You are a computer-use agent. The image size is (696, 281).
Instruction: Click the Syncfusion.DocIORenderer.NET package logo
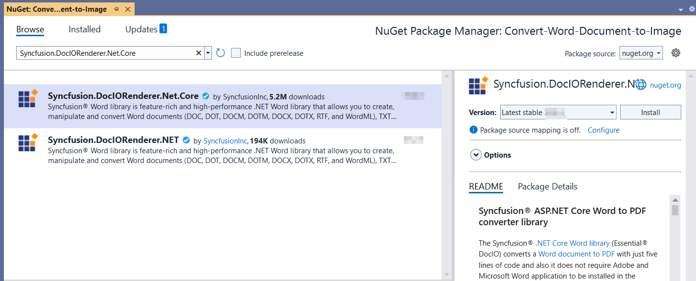[x=28, y=142]
